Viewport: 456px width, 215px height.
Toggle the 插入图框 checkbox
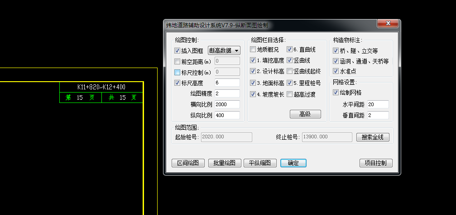pos(177,51)
